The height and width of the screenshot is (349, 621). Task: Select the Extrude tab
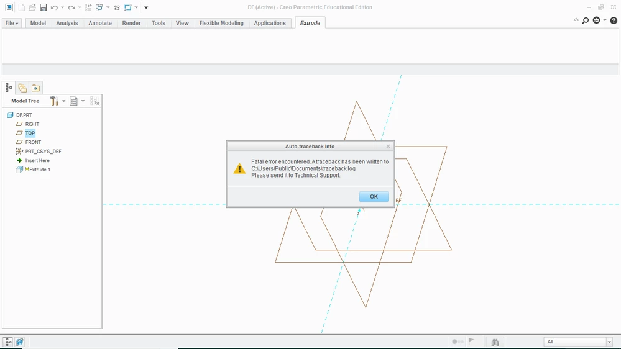click(x=310, y=23)
